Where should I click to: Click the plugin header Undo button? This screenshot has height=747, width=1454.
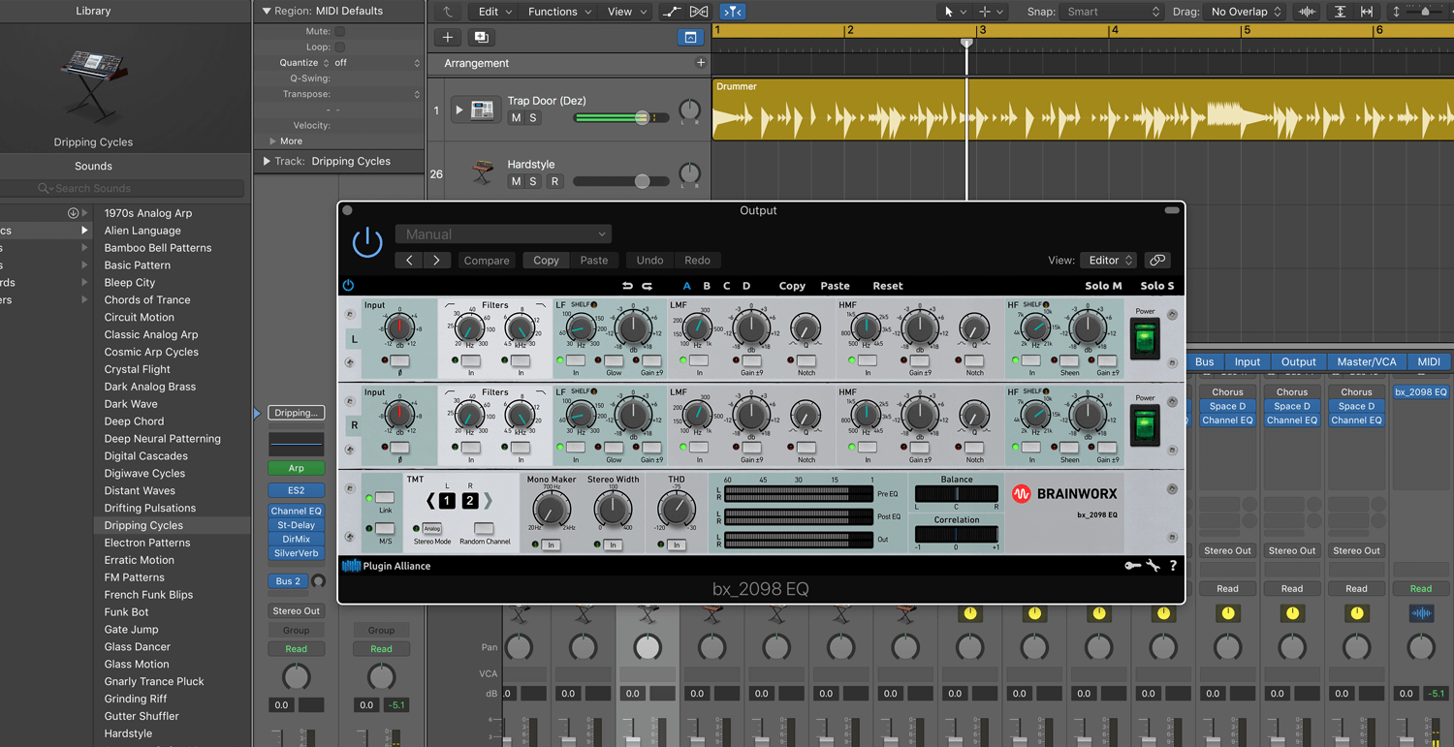click(649, 260)
